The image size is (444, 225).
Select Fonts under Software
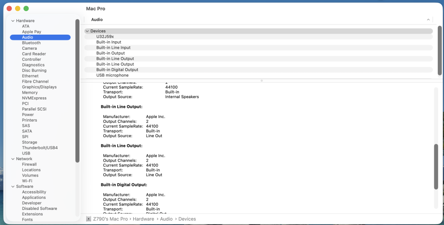28,220
